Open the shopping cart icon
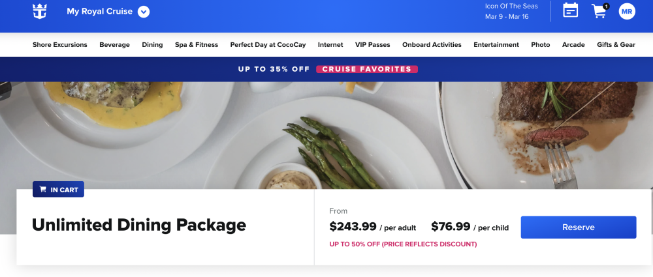Viewport: 653px width, 277px height. point(599,11)
